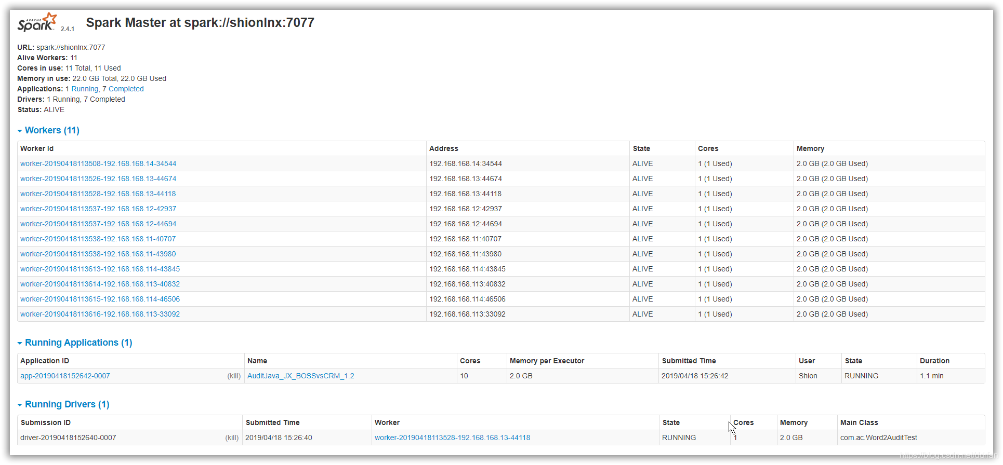1003x465 pixels.
Task: Select the Memory in use summary line
Action: [x=92, y=78]
